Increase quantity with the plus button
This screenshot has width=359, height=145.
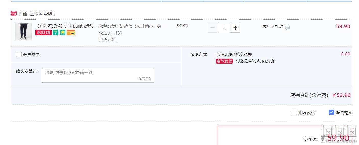pyautogui.click(x=235, y=28)
